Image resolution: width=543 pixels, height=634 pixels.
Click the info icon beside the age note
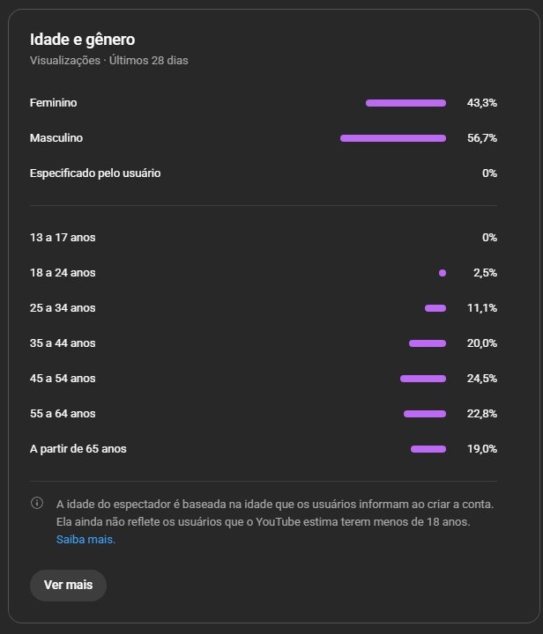point(37,504)
